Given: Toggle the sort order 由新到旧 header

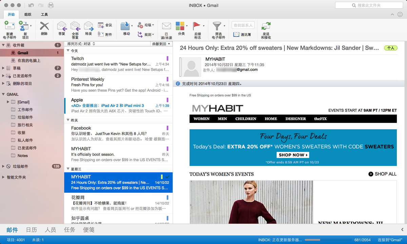Looking at the screenshot, I should pos(161,44).
